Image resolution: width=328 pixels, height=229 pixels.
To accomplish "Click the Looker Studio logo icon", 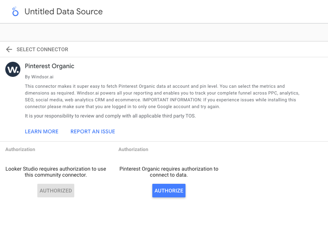I will pos(15,12).
